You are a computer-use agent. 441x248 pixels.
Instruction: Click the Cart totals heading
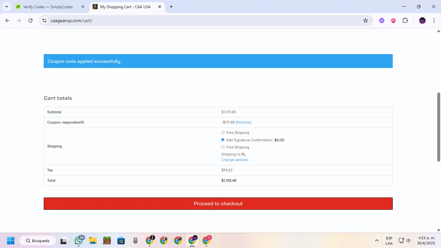pos(58,98)
